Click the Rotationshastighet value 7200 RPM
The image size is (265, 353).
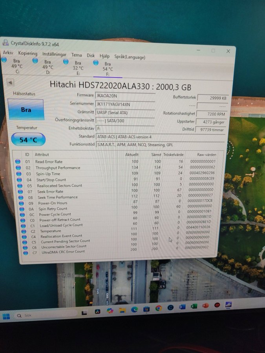[x=212, y=114]
